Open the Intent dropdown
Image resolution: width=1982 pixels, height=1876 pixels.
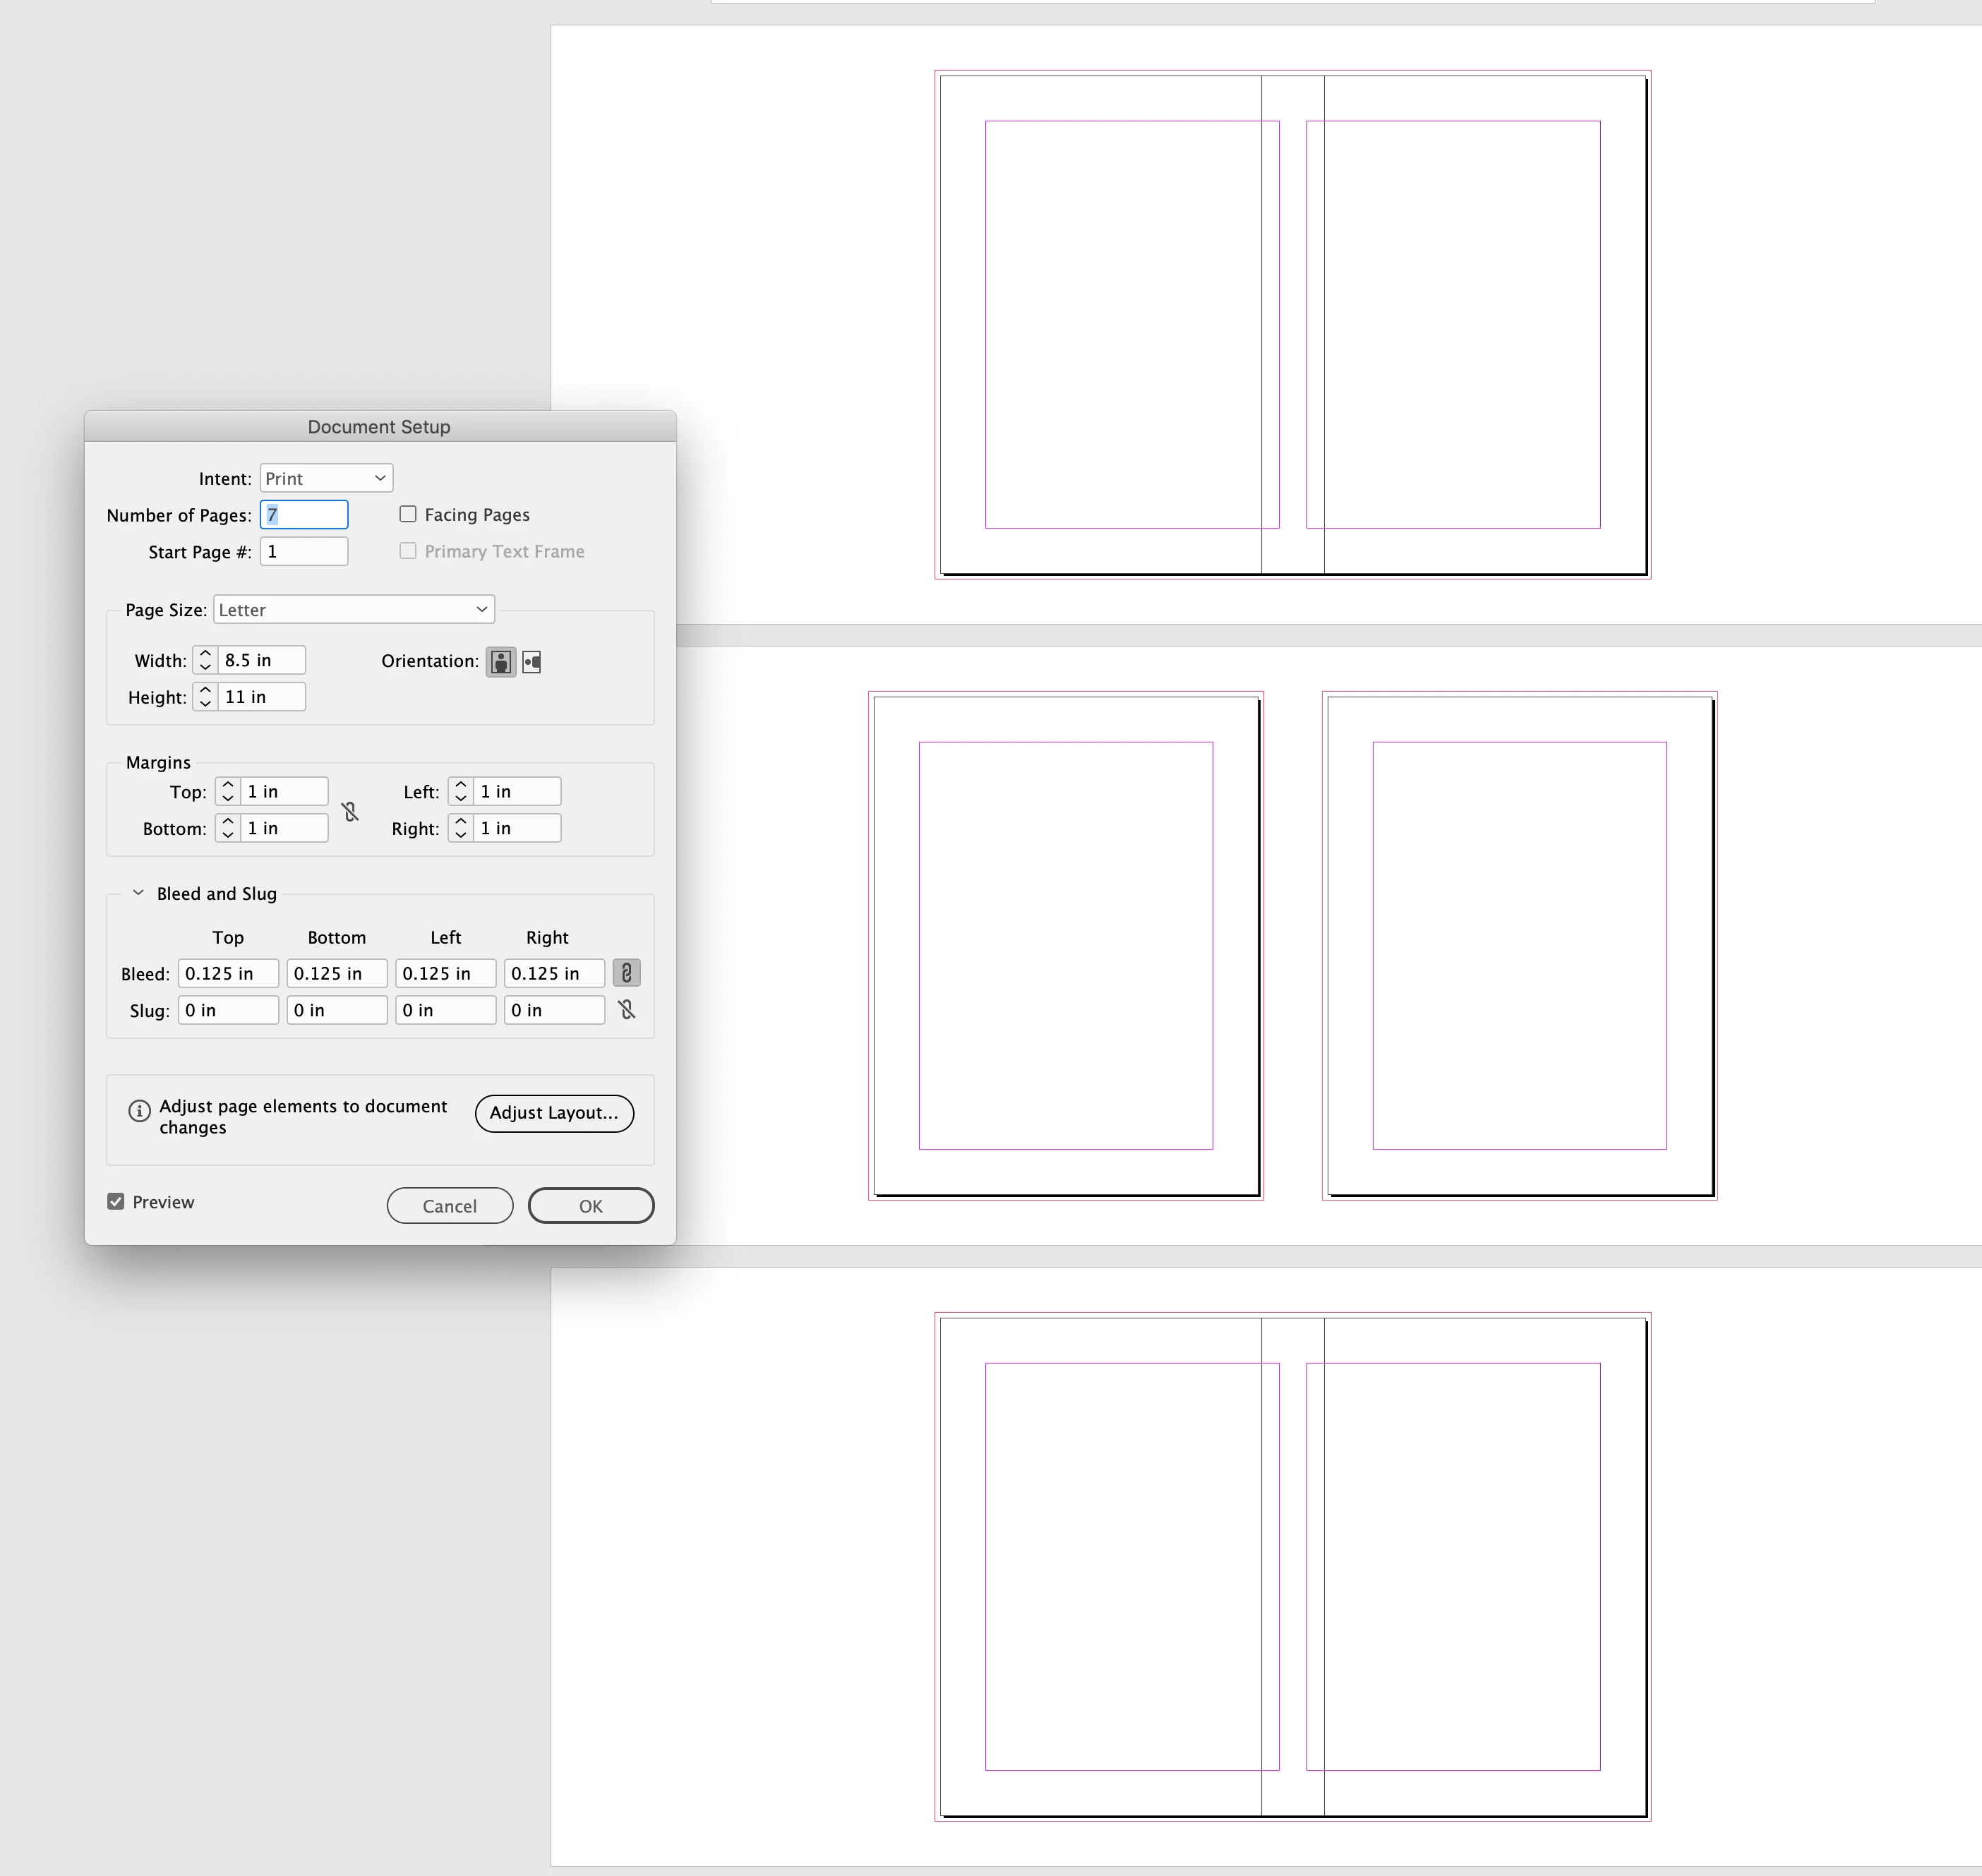326,478
